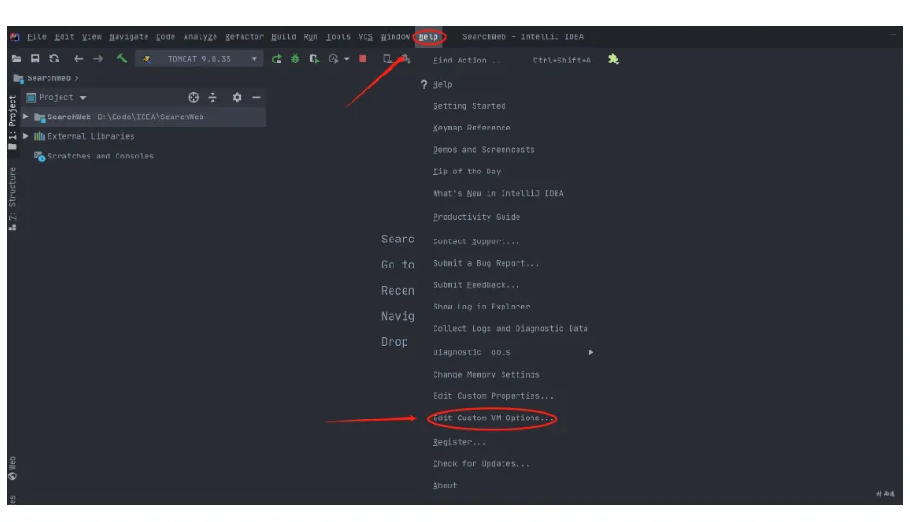This screenshot has width=910, height=522.
Task: Start debugging with the green bug icon
Action: pyautogui.click(x=295, y=59)
